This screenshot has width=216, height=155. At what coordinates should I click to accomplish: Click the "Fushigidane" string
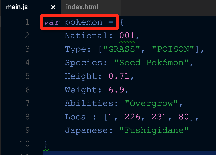coord(154,130)
